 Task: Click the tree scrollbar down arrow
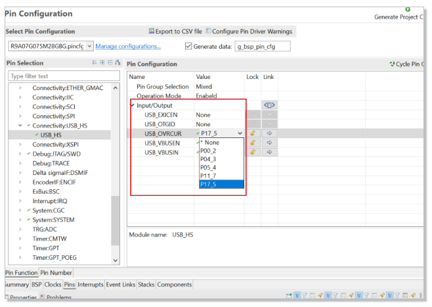tap(115, 260)
